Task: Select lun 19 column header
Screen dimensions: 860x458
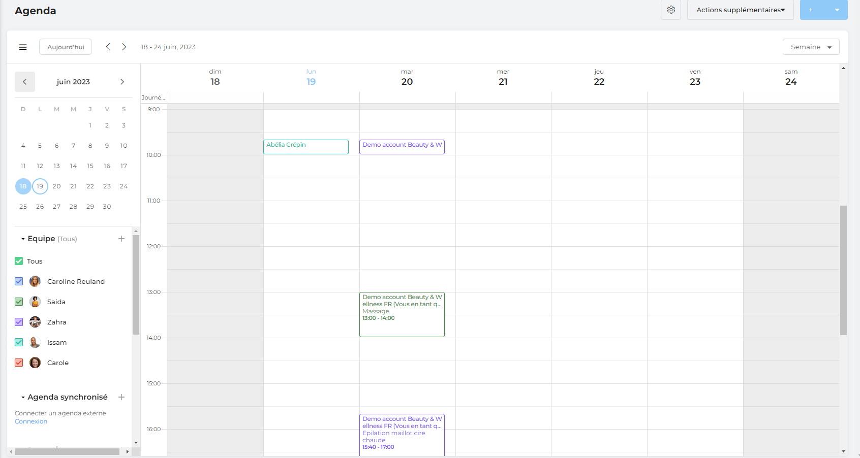Action: pos(311,78)
